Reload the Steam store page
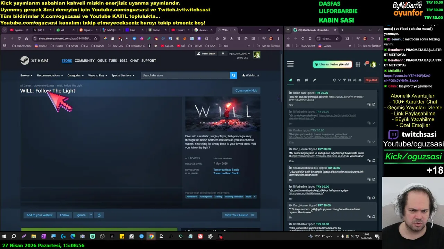The width and height of the screenshot is (444, 249). (x=19, y=38)
